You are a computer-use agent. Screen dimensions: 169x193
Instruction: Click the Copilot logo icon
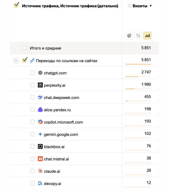click(40, 122)
